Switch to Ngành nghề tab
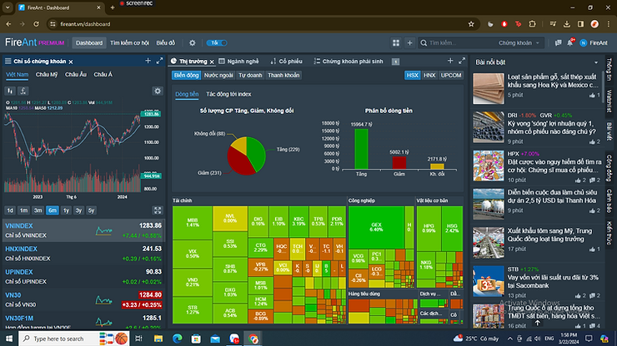The height and width of the screenshot is (346, 617). (x=238, y=62)
